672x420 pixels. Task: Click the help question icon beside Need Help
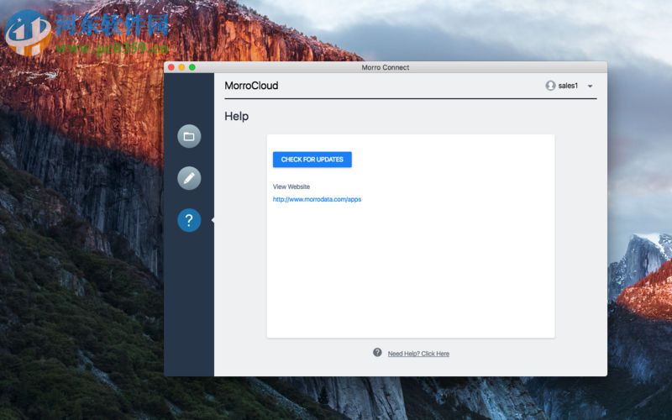click(377, 352)
